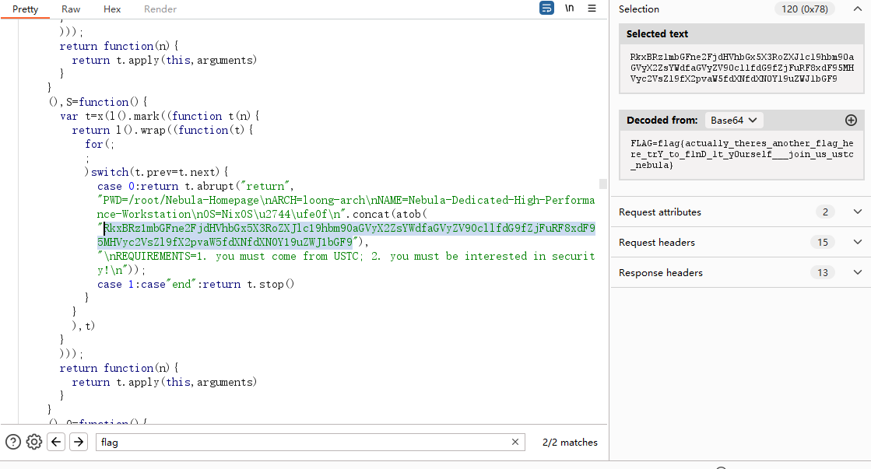The image size is (871, 469).
Task: Click the '(),S=function(){' code line
Action: 98,102
